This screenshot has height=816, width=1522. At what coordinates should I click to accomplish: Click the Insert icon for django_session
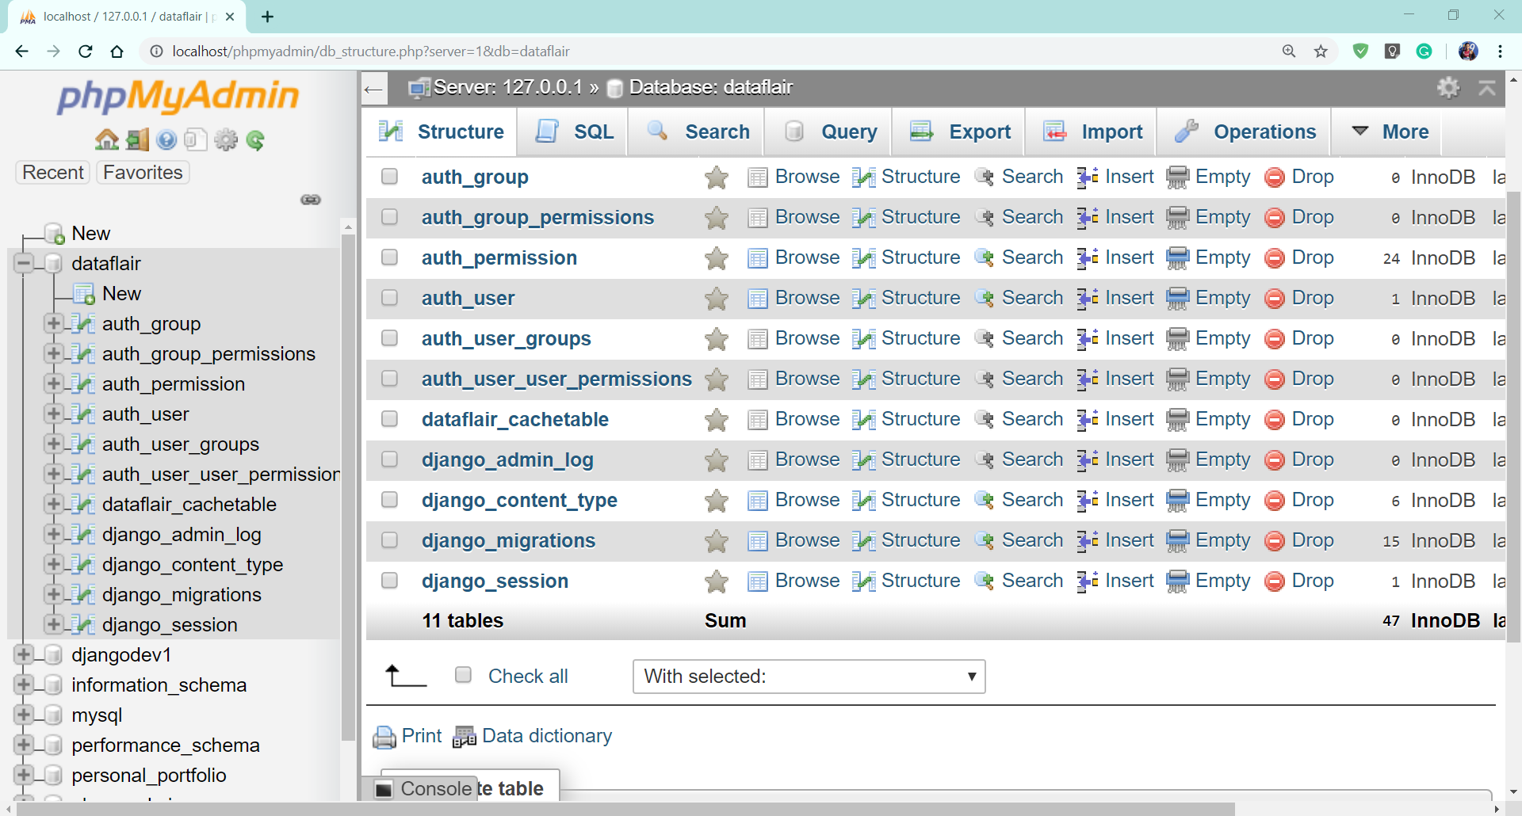point(1088,581)
